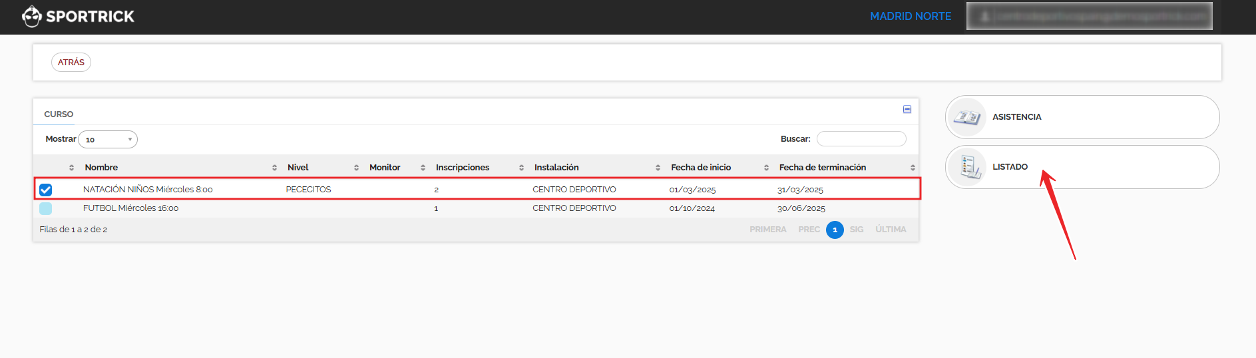1256x358 pixels.
Task: Sort by the Fecha de inicio arrows
Action: coord(767,168)
